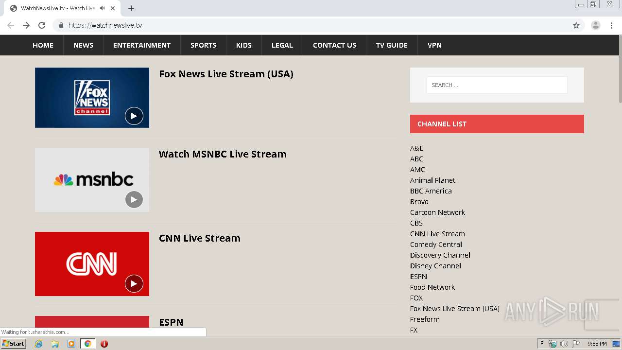Open Food Network in channel list

[432, 287]
